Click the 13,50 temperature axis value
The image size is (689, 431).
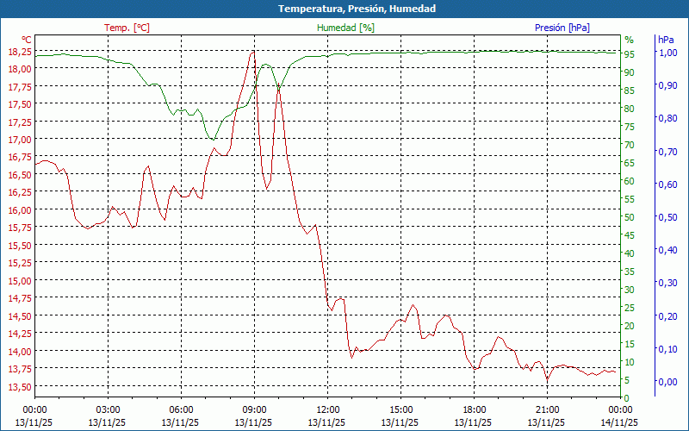pyautogui.click(x=20, y=386)
